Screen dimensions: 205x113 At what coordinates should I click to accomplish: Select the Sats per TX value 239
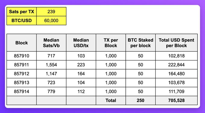(51, 12)
